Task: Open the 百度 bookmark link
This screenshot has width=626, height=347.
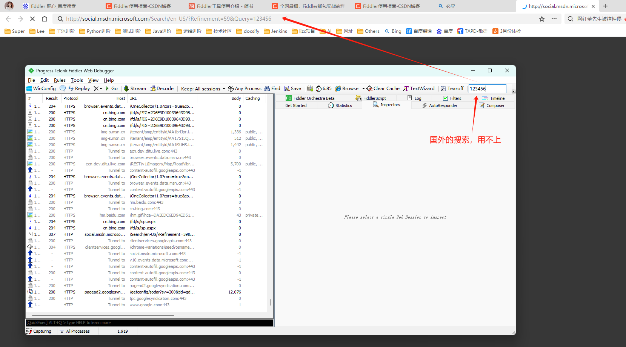Action: tap(445, 31)
